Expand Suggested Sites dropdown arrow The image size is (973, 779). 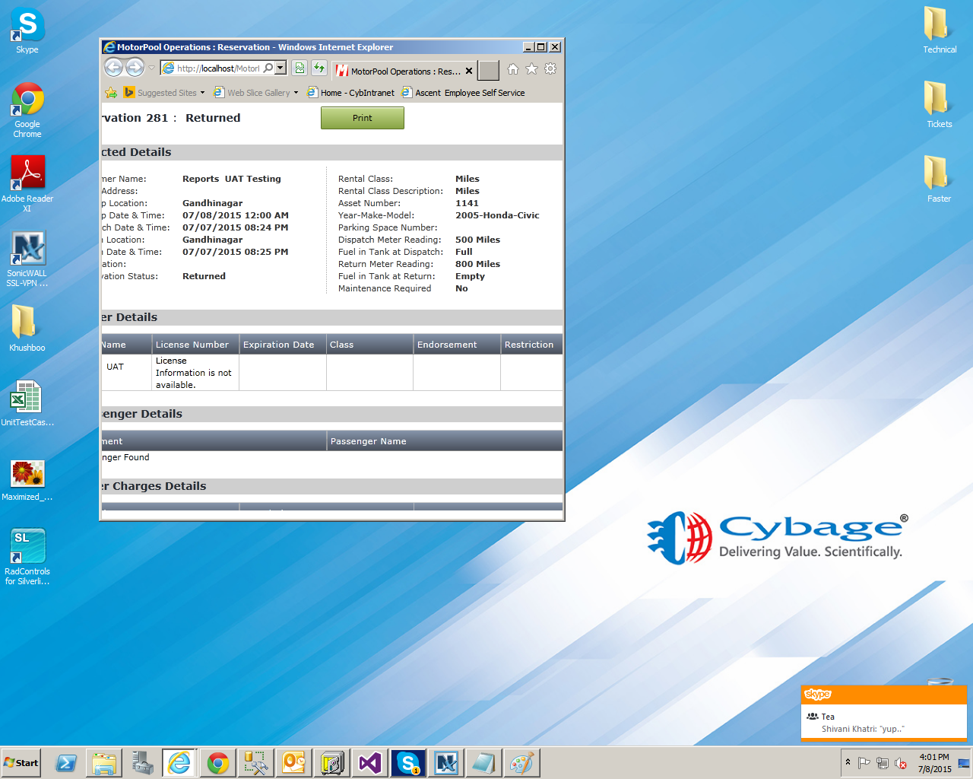tap(202, 93)
